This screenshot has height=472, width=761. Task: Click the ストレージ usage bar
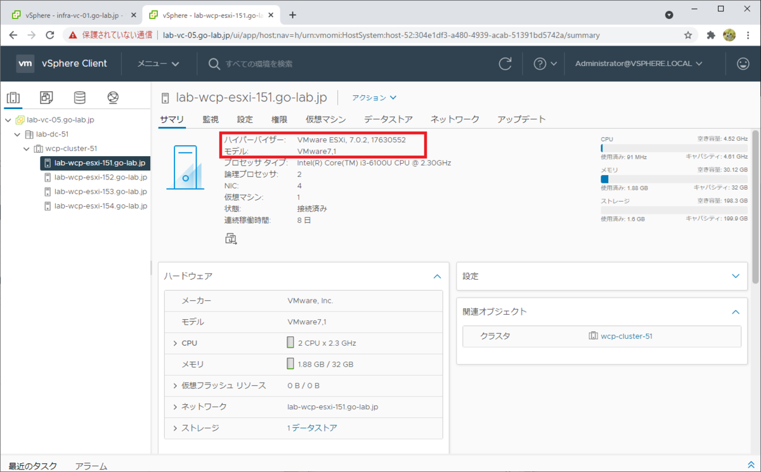(x=674, y=210)
